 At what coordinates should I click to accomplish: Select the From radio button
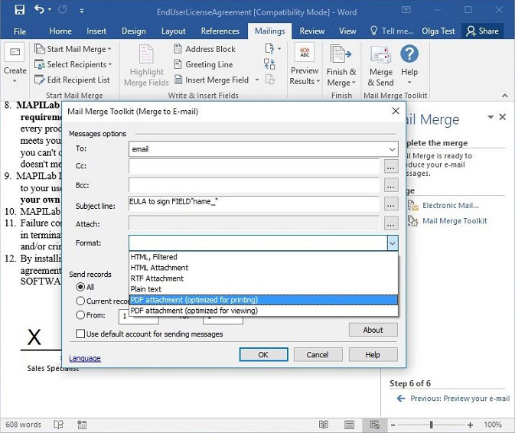80,315
